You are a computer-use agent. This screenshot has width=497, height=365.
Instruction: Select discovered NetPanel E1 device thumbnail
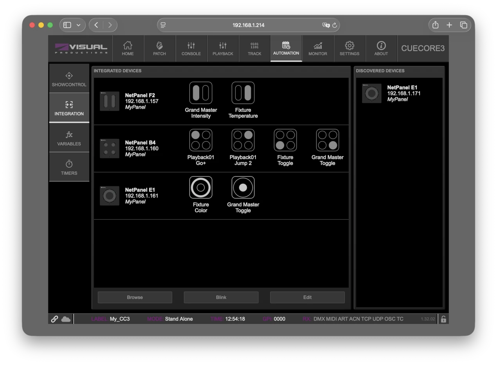tap(372, 93)
